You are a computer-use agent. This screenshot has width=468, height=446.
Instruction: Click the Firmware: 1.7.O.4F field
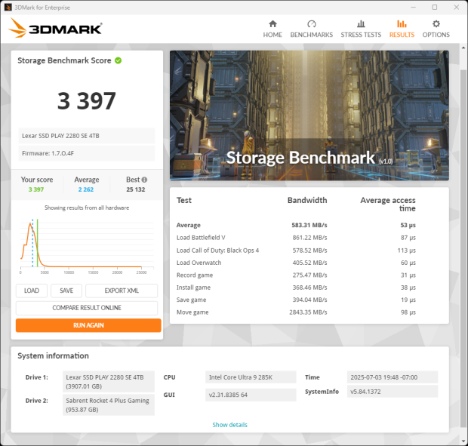click(x=87, y=153)
